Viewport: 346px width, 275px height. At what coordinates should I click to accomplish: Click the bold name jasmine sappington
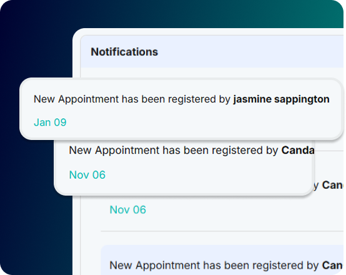(x=281, y=99)
